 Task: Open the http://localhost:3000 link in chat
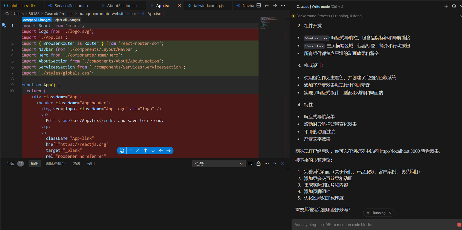click(x=400, y=151)
